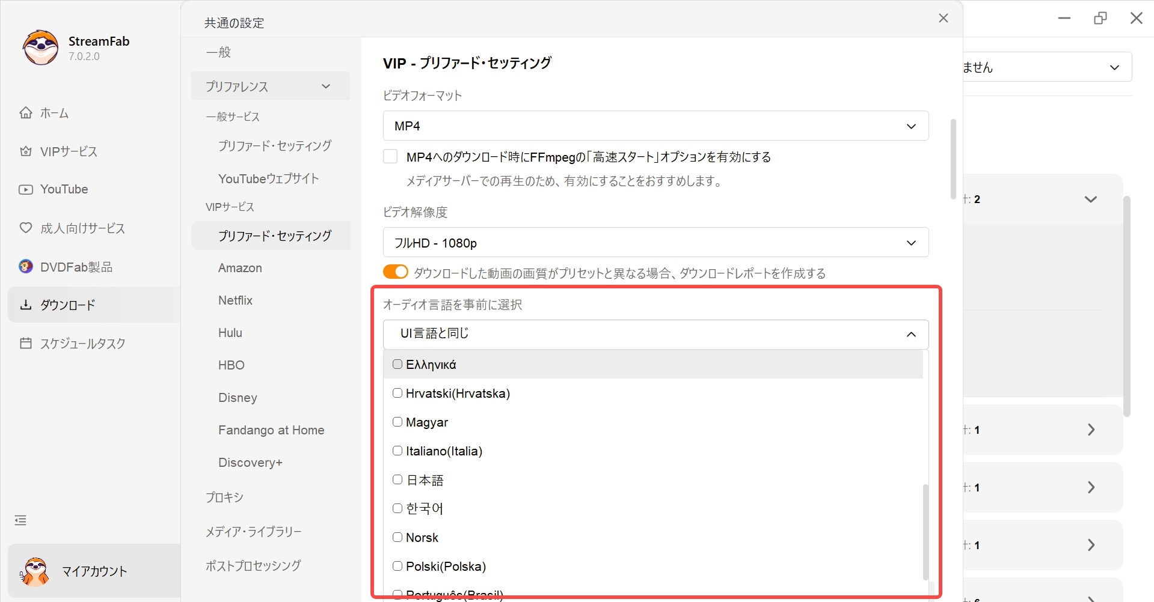The image size is (1154, 602).
Task: Open プロキシ settings section
Action: pos(224,497)
